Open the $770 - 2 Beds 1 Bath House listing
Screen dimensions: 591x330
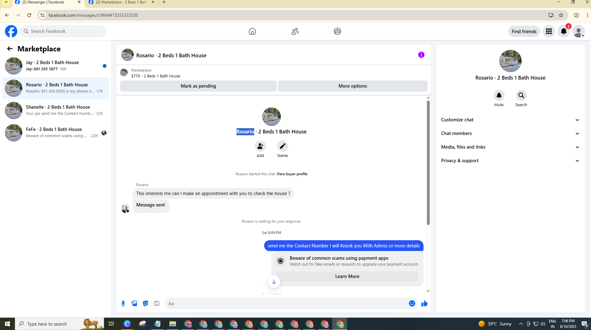tap(156, 76)
